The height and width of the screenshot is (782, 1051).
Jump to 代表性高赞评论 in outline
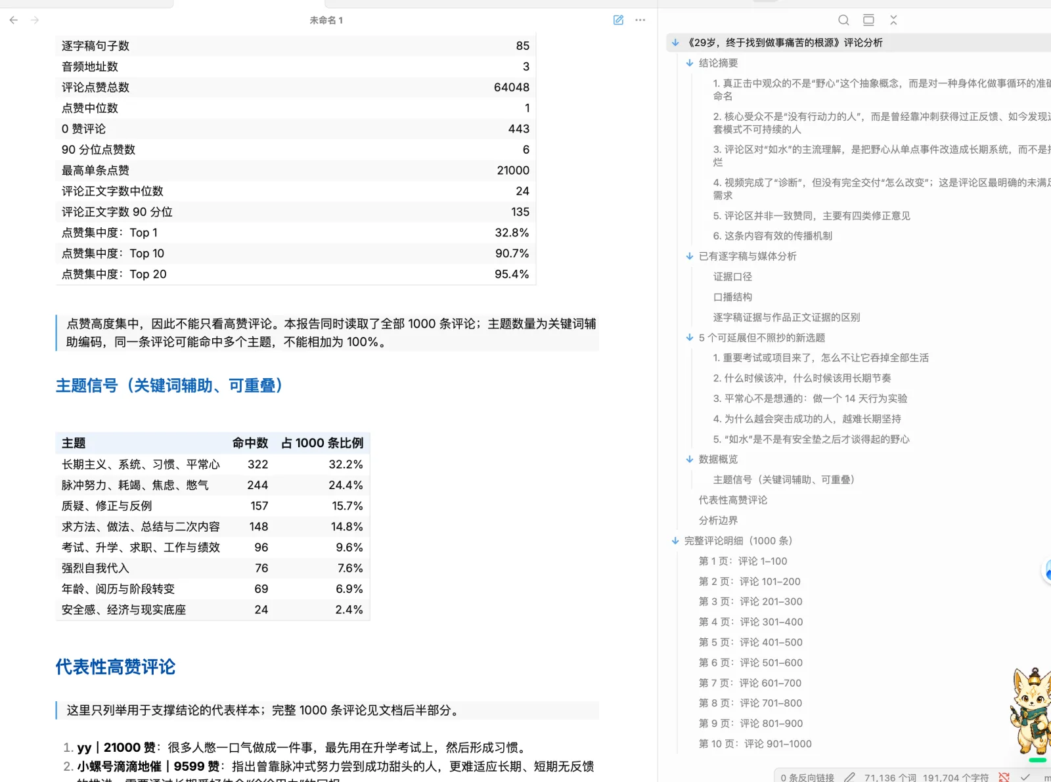732,500
